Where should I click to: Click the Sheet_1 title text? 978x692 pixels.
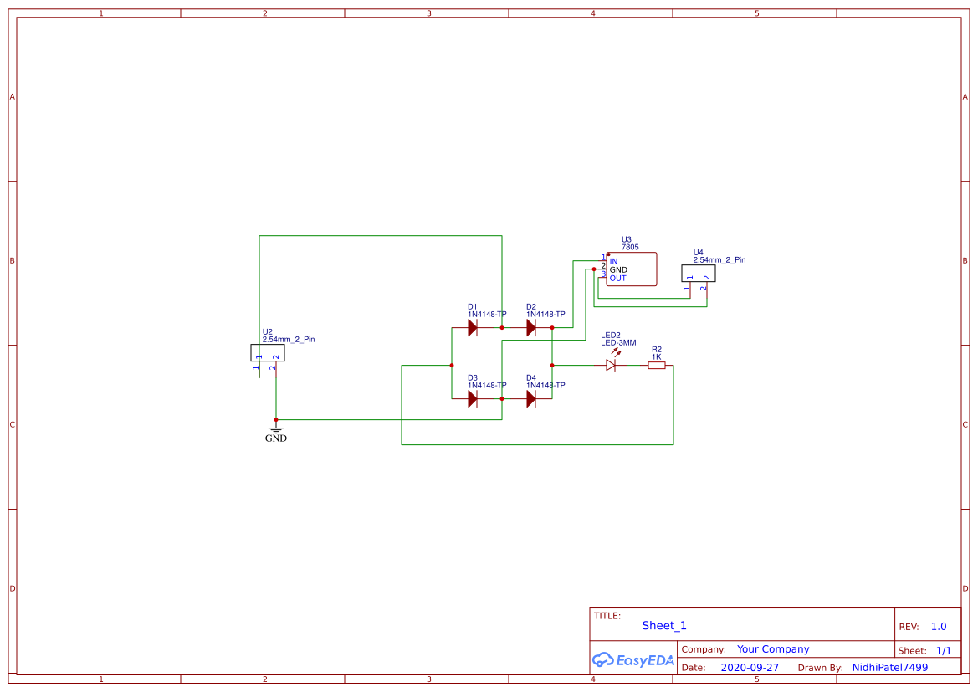click(663, 625)
